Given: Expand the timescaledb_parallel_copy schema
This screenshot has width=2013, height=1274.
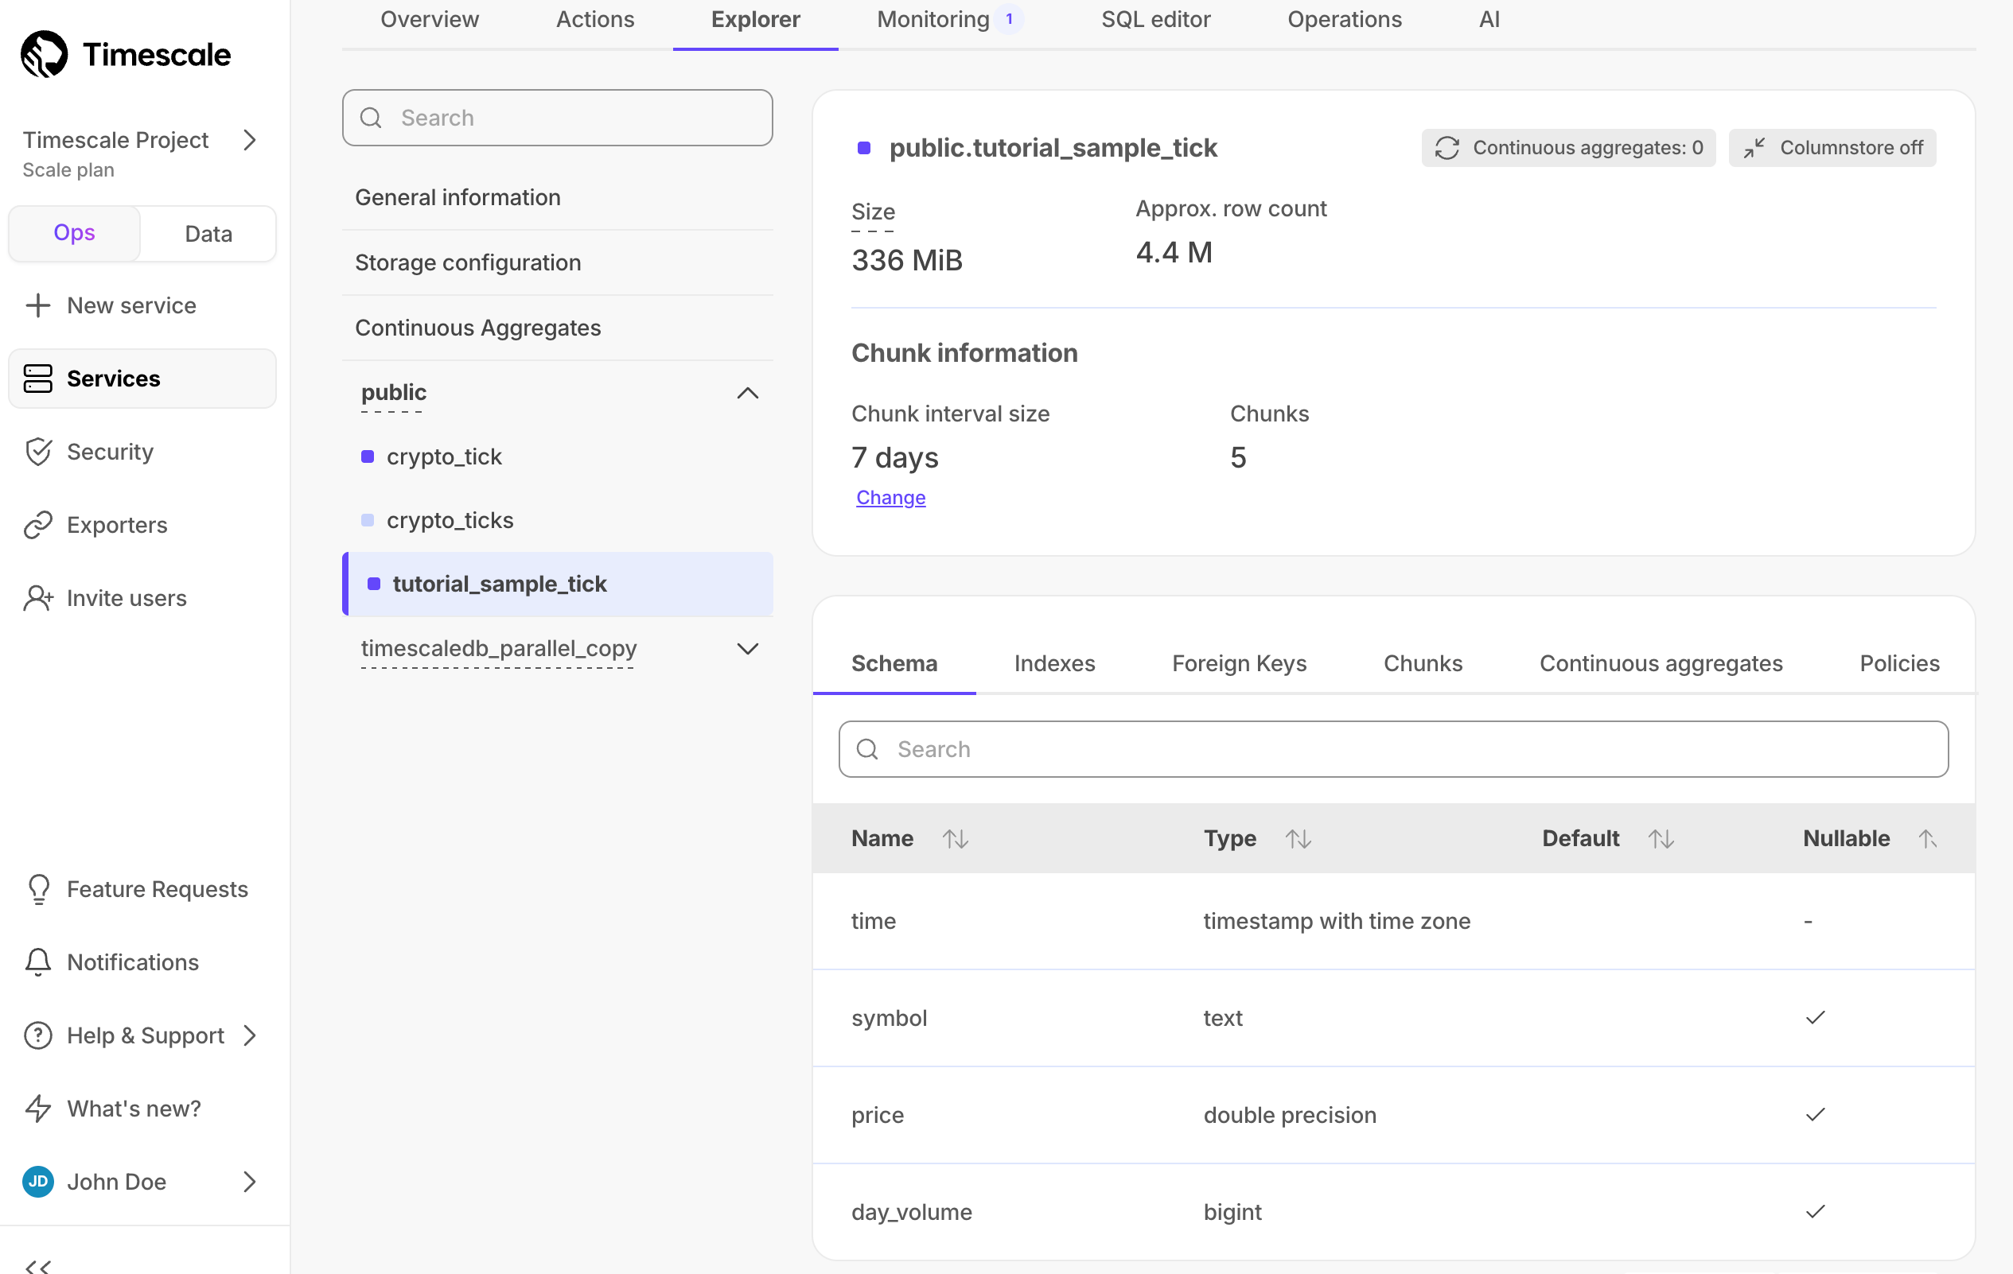Looking at the screenshot, I should [747, 648].
